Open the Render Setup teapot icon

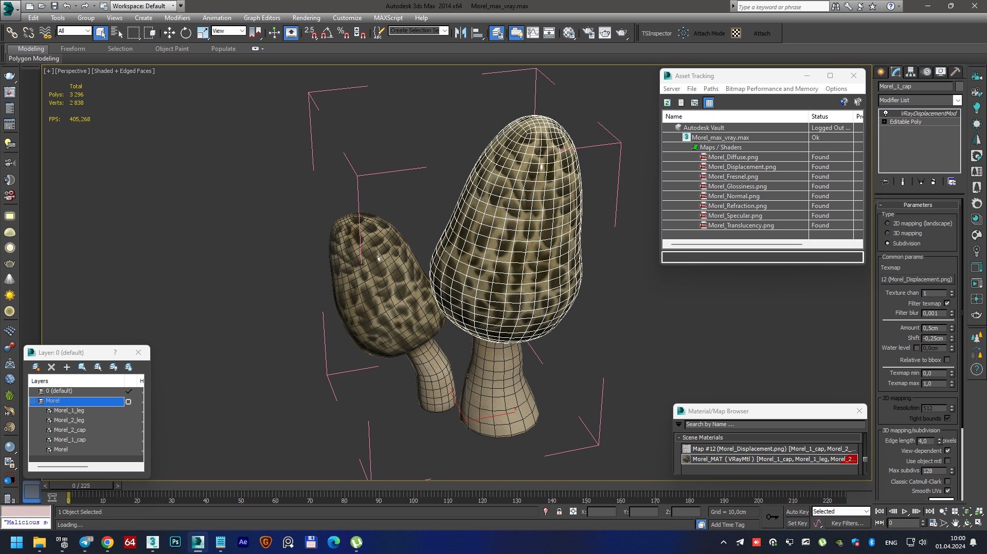[x=588, y=33]
